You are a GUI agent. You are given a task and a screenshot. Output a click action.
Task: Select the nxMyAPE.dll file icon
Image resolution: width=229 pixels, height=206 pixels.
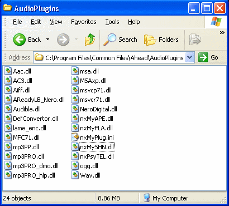(x=75, y=119)
